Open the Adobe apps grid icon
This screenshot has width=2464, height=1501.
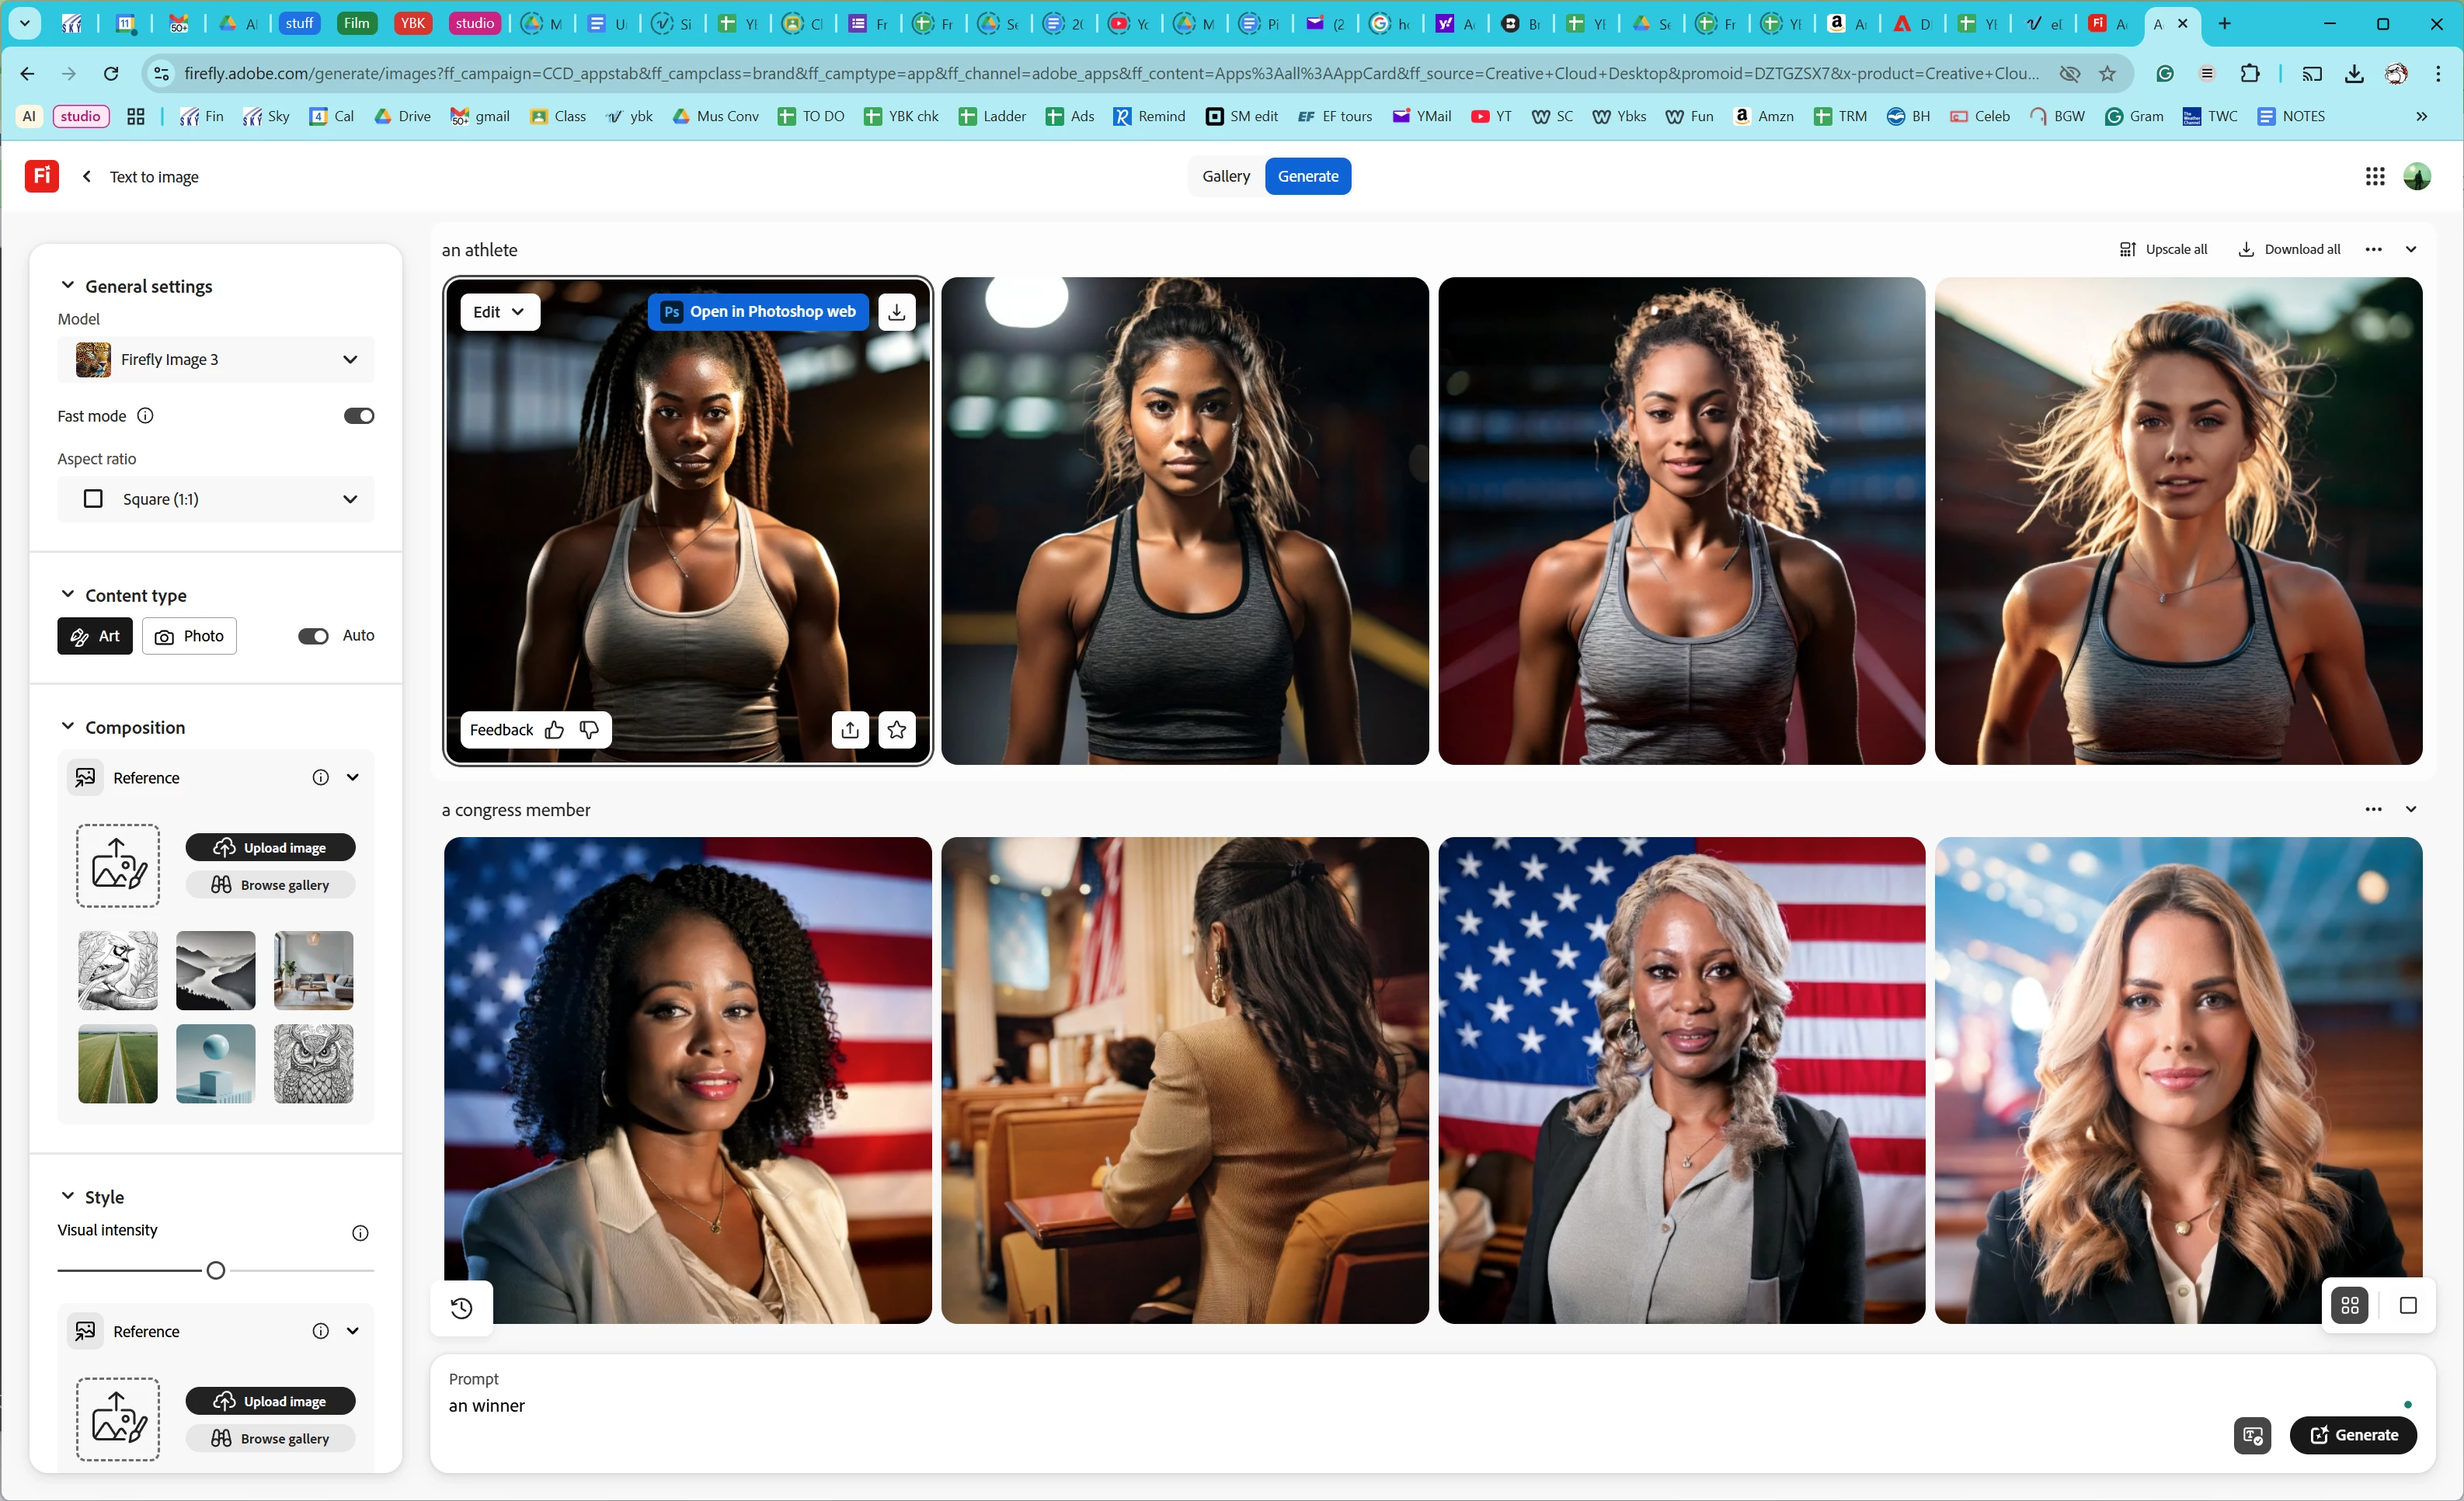click(2375, 177)
